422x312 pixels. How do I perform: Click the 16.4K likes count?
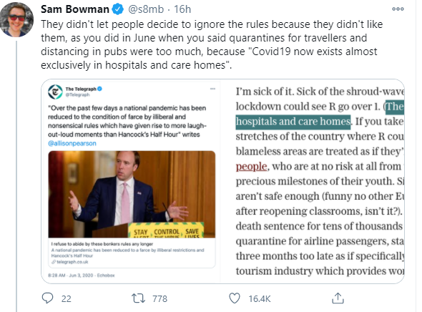click(x=260, y=298)
